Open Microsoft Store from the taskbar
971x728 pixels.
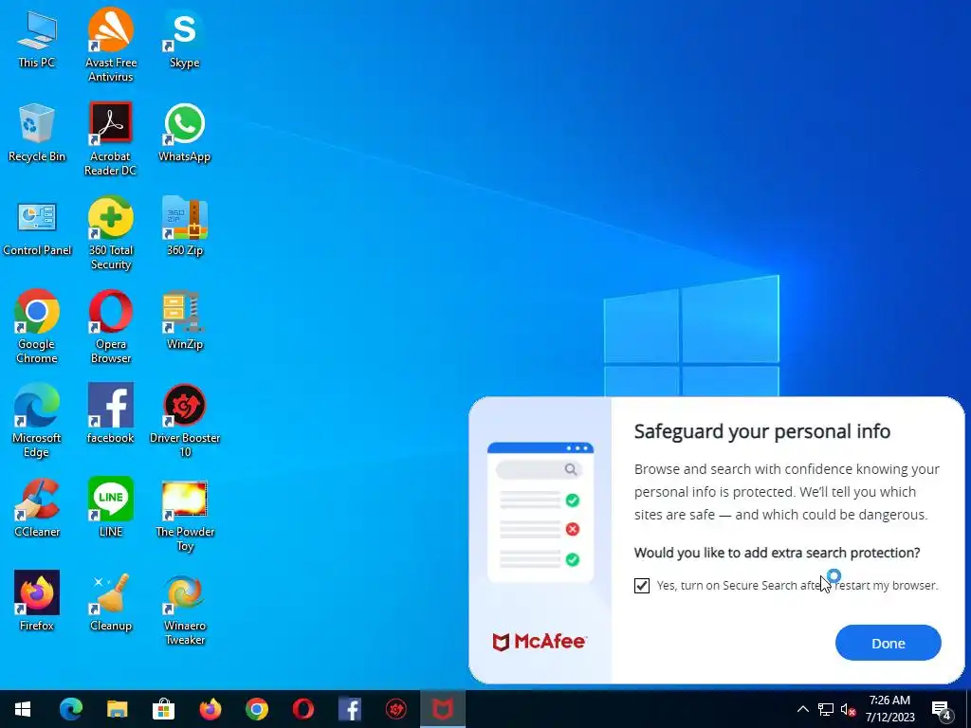(x=163, y=709)
